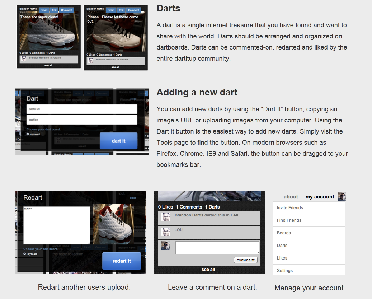Click the 'comment' submit button
This screenshot has height=299, width=372.
pyautogui.click(x=245, y=260)
